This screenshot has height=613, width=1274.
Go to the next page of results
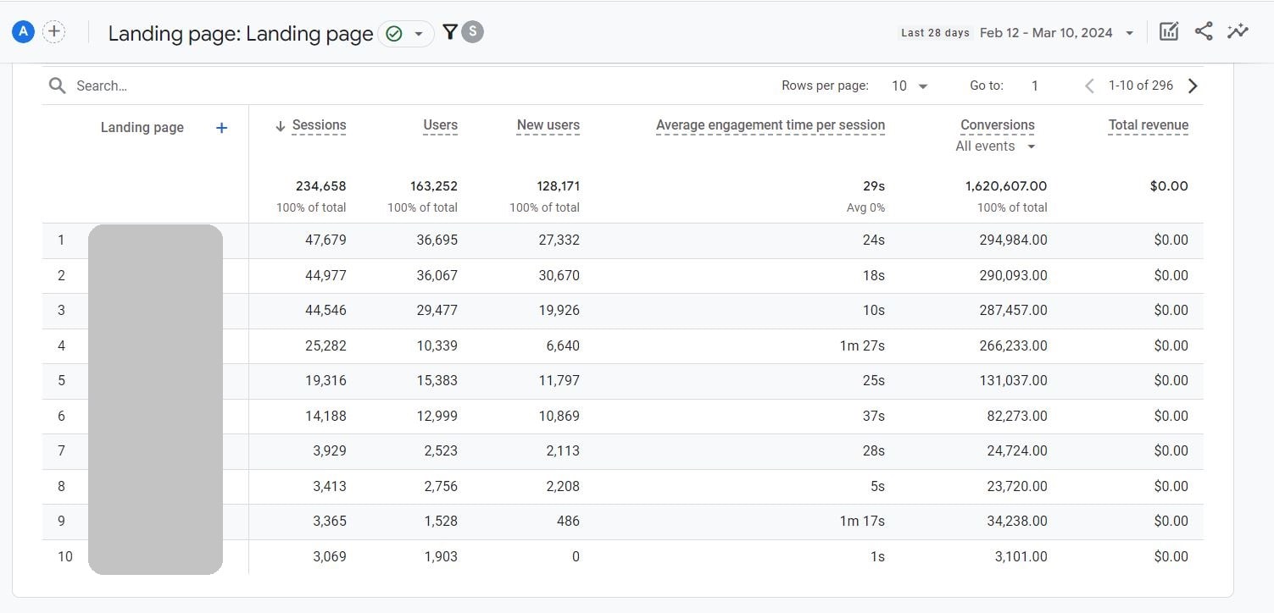coord(1193,86)
